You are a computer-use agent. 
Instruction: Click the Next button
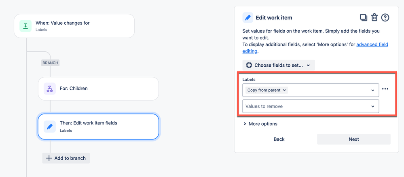coord(353,139)
